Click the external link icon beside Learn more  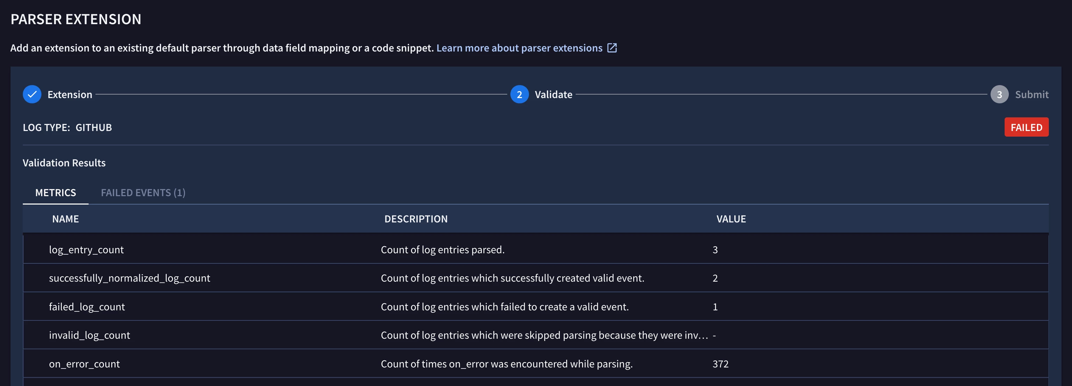pyautogui.click(x=612, y=48)
